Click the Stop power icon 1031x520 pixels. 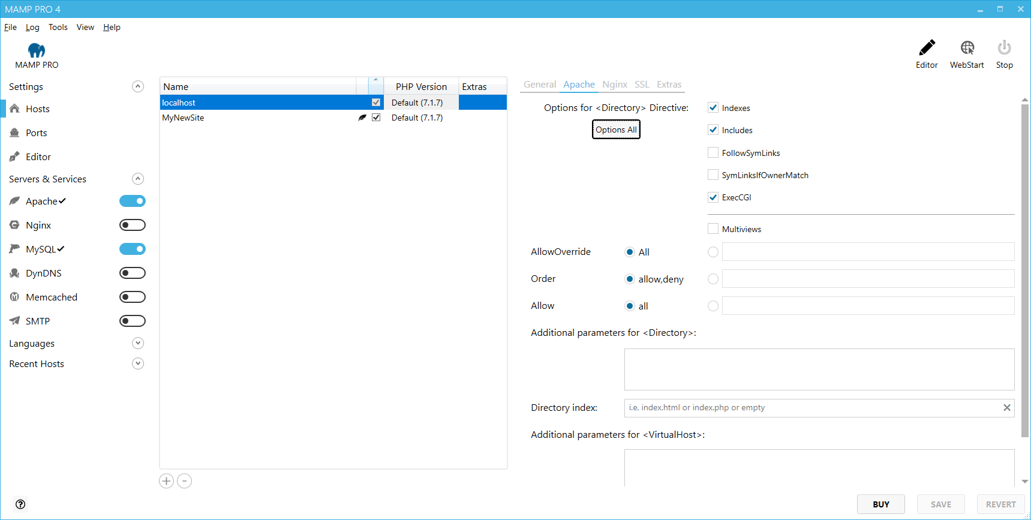1004,47
